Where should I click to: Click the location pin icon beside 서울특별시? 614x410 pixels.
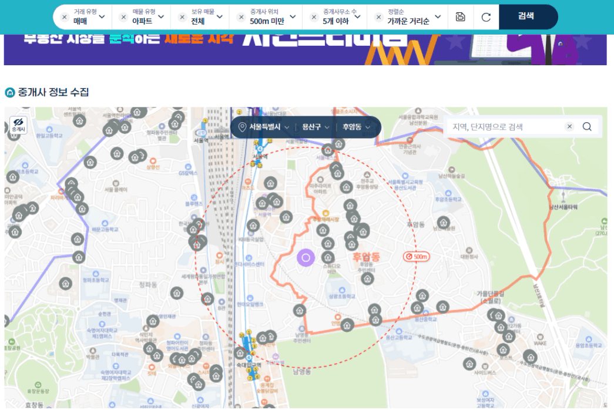tap(242, 127)
